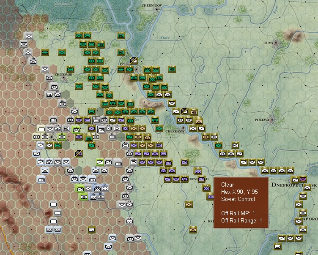
Task: Click the Poltava city label
Action: coord(262,120)
